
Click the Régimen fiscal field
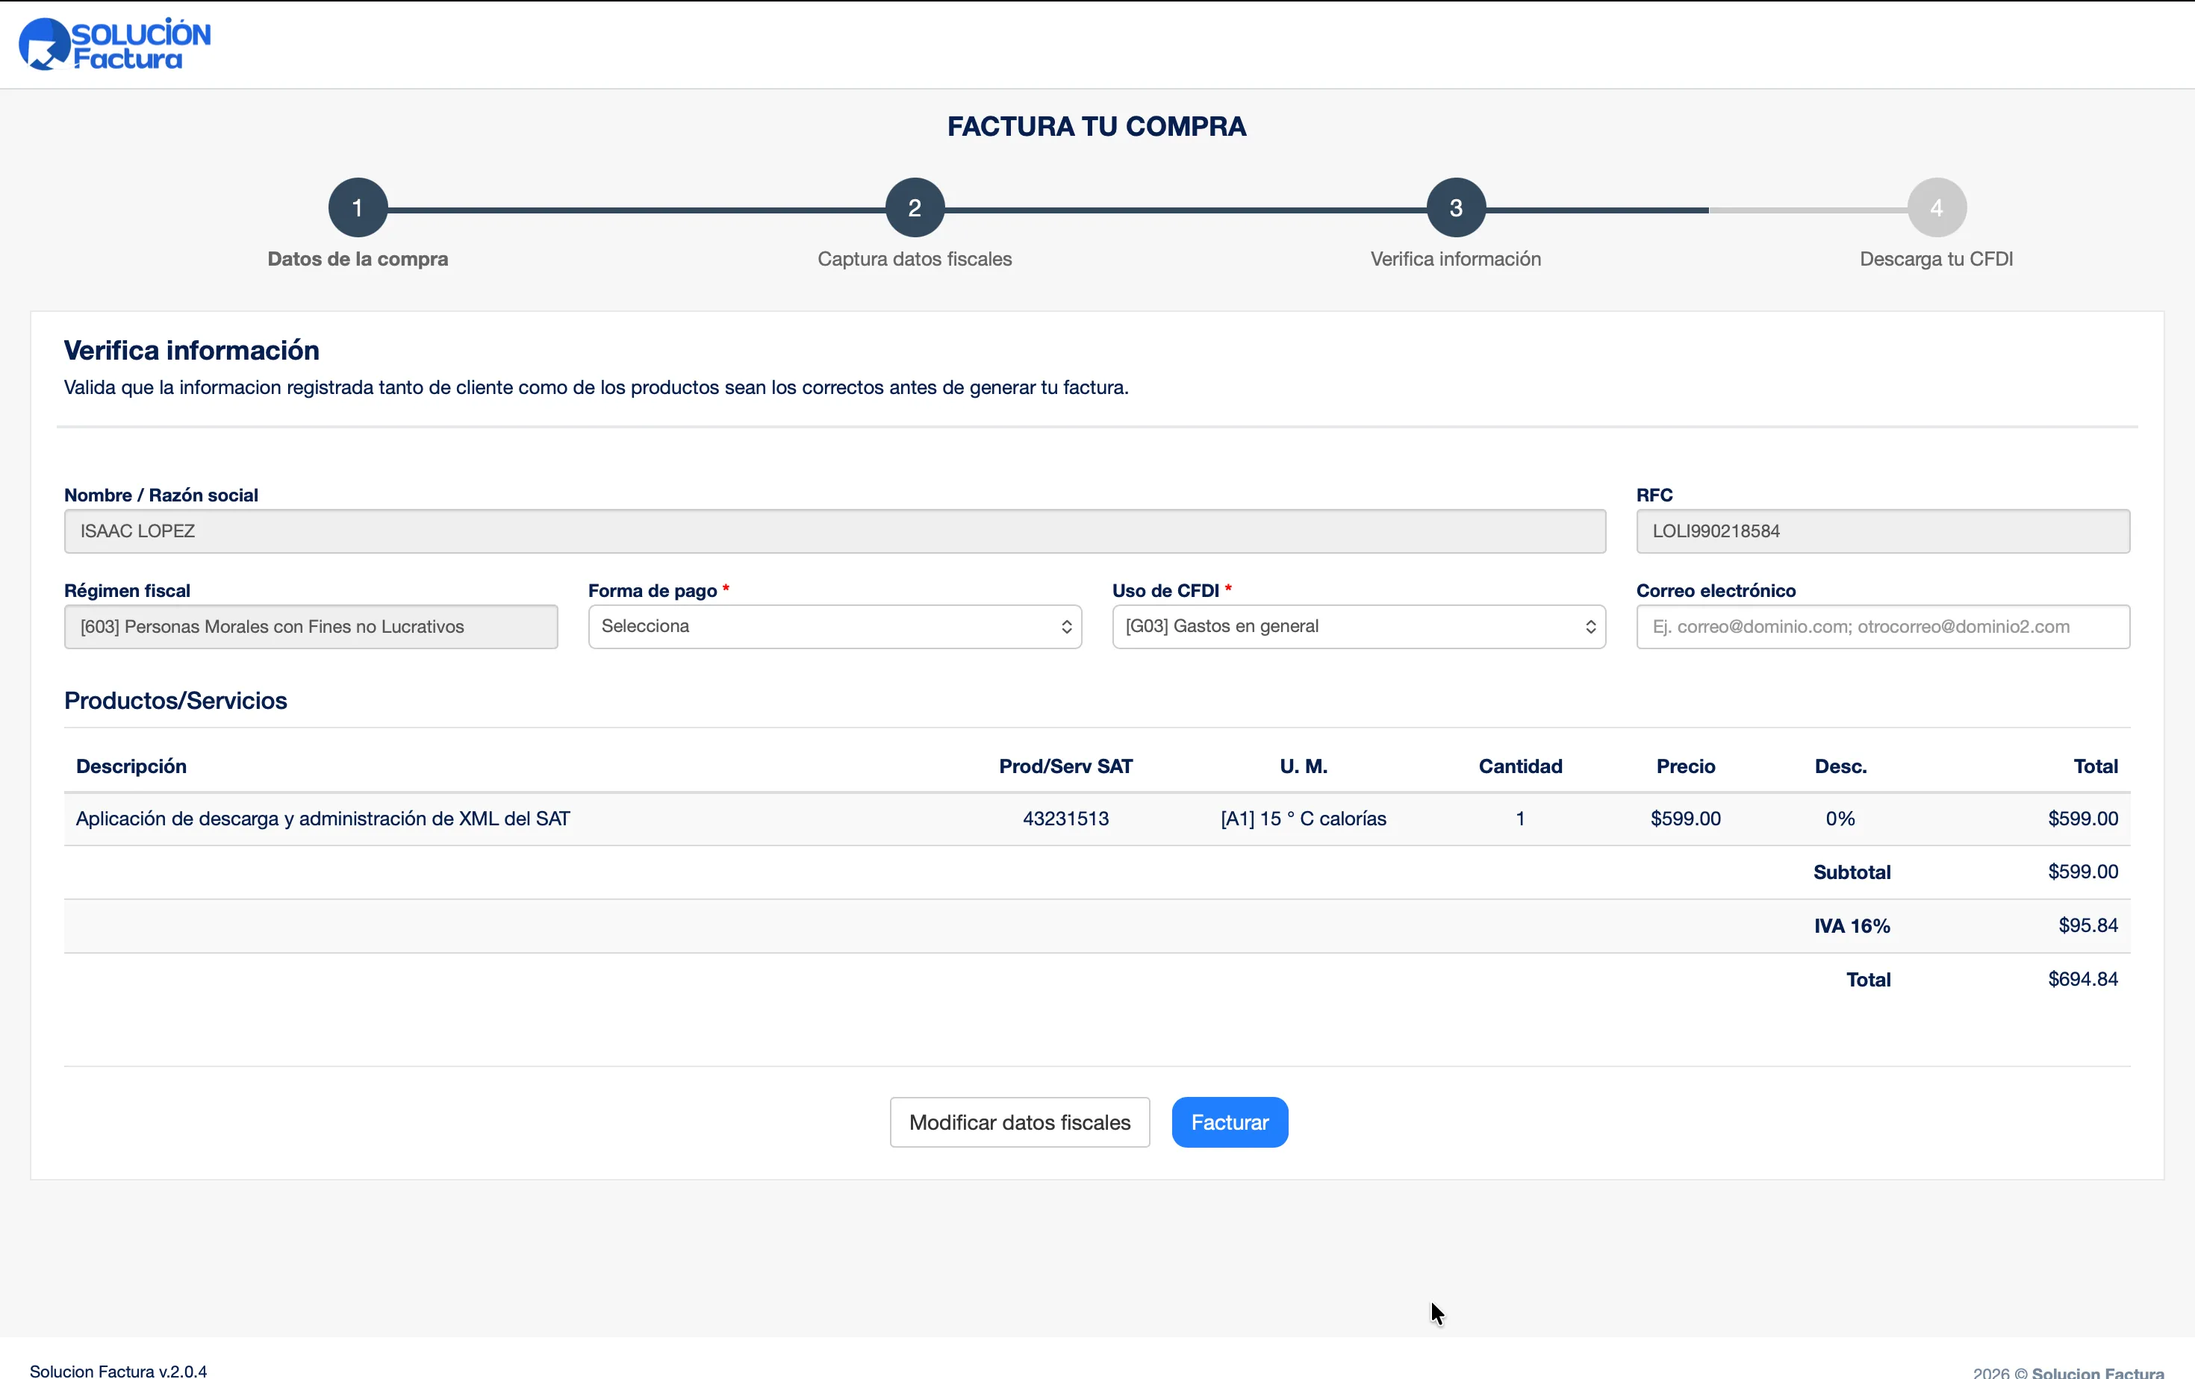click(x=311, y=627)
